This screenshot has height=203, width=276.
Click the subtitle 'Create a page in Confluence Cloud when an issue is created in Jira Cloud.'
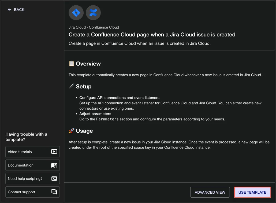tap(140, 43)
